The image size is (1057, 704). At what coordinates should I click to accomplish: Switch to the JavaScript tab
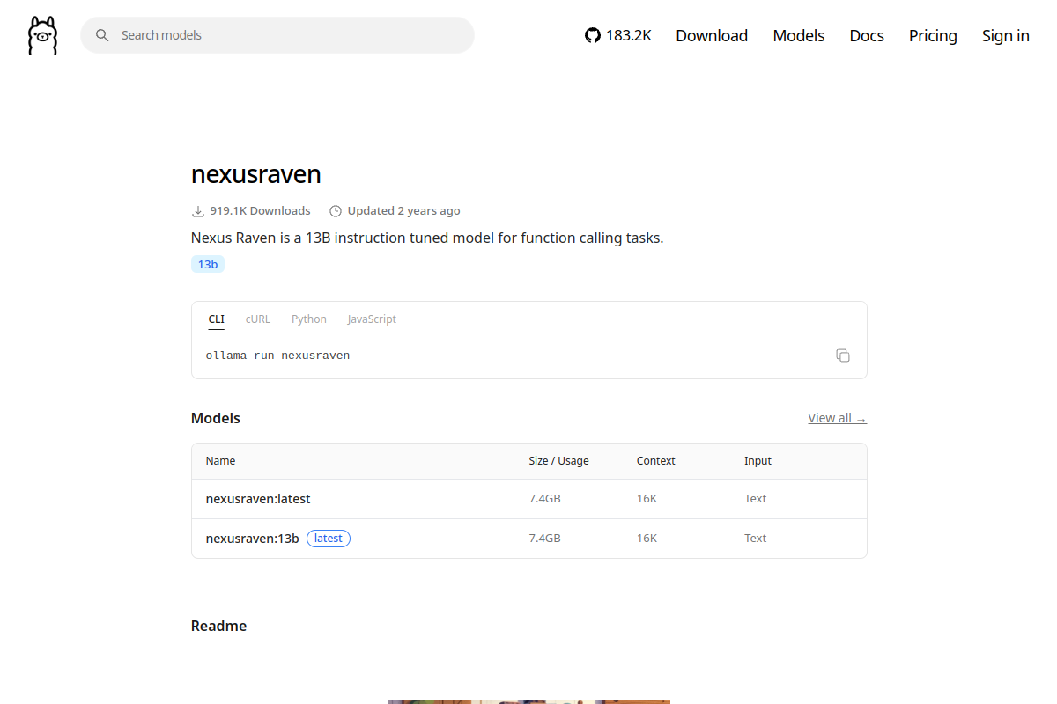(x=372, y=319)
